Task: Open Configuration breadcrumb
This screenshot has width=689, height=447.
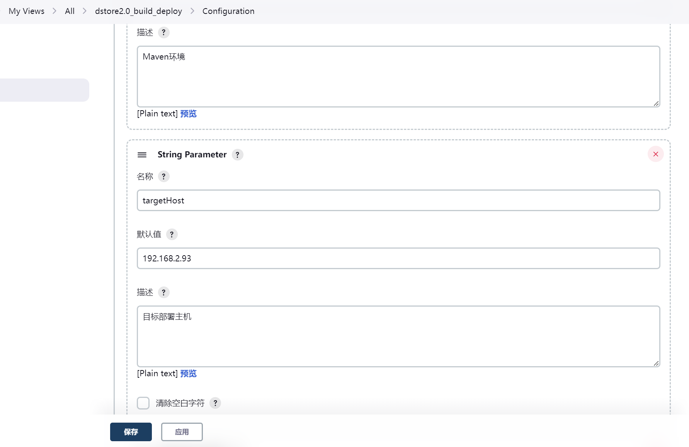Action: click(228, 11)
